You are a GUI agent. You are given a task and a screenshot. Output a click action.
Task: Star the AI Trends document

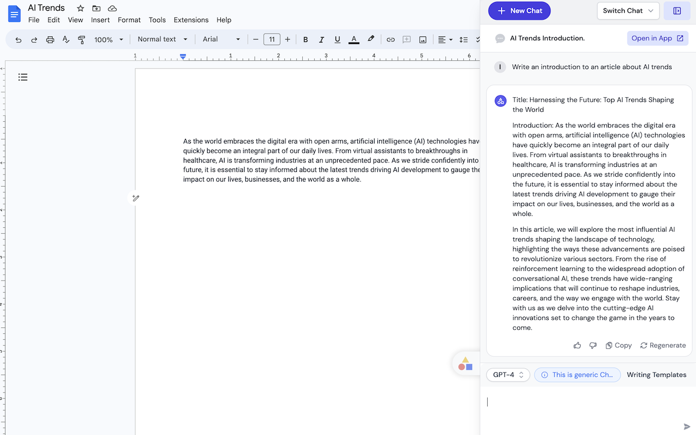[80, 8]
